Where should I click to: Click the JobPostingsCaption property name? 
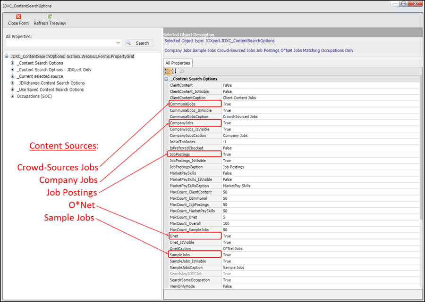tap(186, 167)
